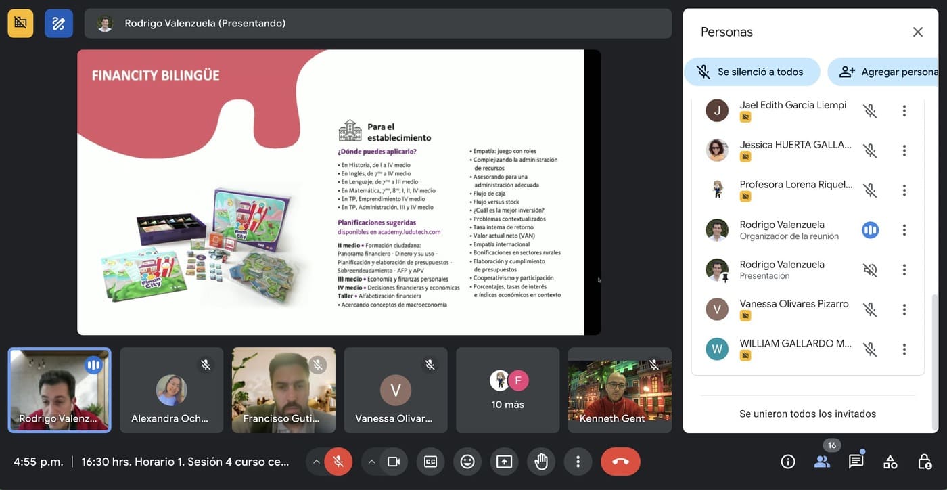Viewport: 947px width, 490px height.
Task: Toggle presentation audio mute for Rodrigo Valenzuela Presentación
Action: 870,270
